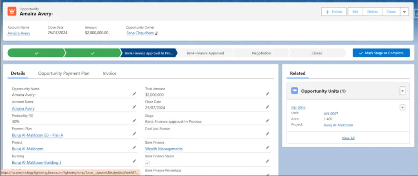Image resolution: width=418 pixels, height=176 pixels.
Task: Expand the Opportunity Units panel dropdown menu
Action: click(402, 91)
